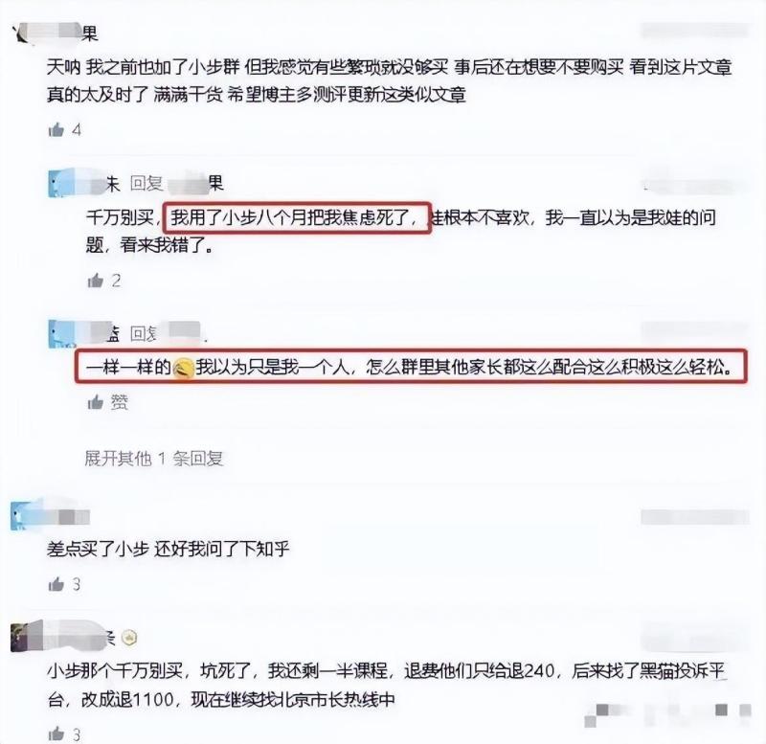
Task: Expand 展开其他 1 条回复
Action: 154,459
